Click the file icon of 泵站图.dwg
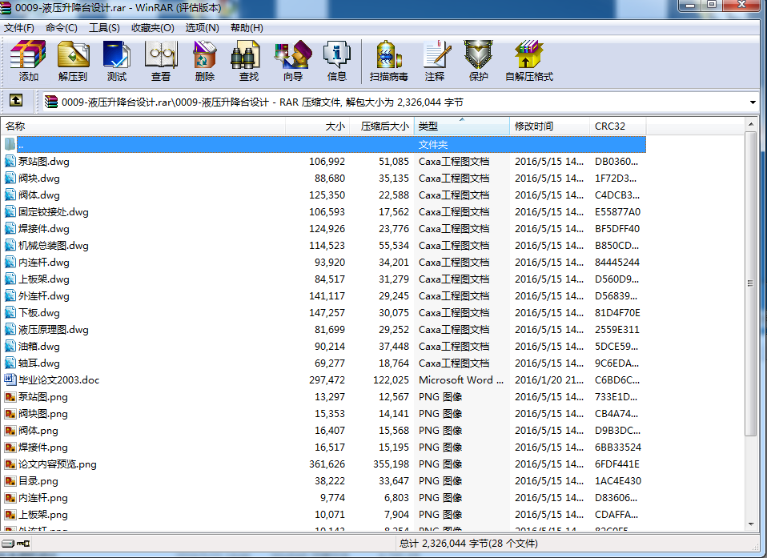The height and width of the screenshot is (558, 767). (10, 161)
